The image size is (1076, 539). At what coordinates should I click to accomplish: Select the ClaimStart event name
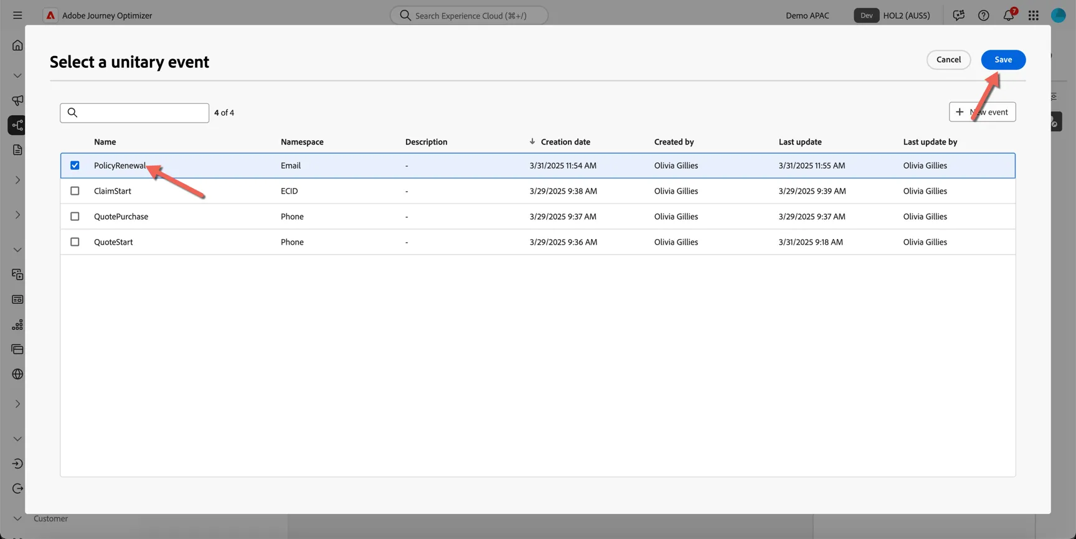point(113,191)
